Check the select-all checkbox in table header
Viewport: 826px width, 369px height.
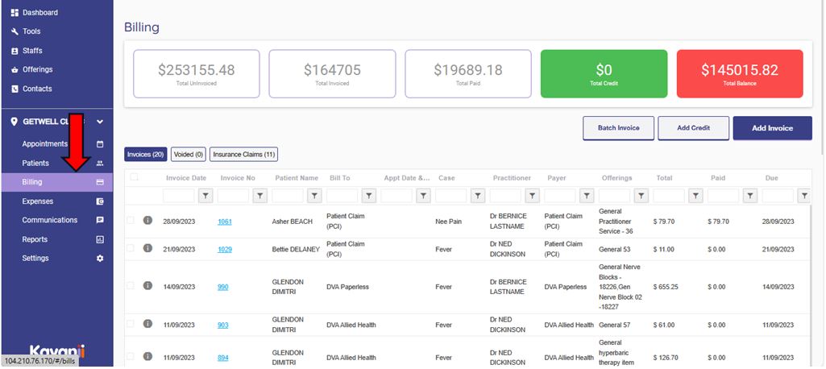(x=135, y=177)
